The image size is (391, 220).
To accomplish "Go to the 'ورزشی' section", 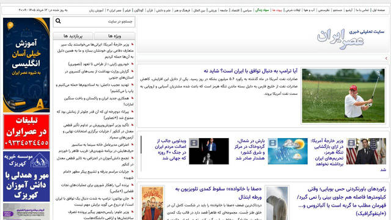I will point(213,10).
